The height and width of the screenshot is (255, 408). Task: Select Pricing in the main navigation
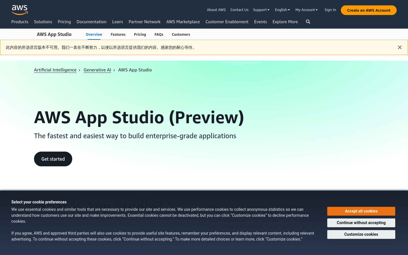click(x=64, y=22)
